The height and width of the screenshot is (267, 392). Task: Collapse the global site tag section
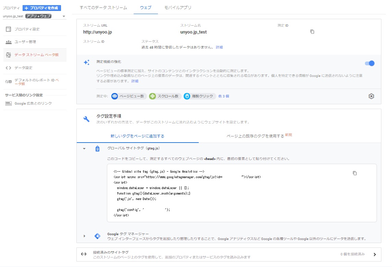coord(84,149)
